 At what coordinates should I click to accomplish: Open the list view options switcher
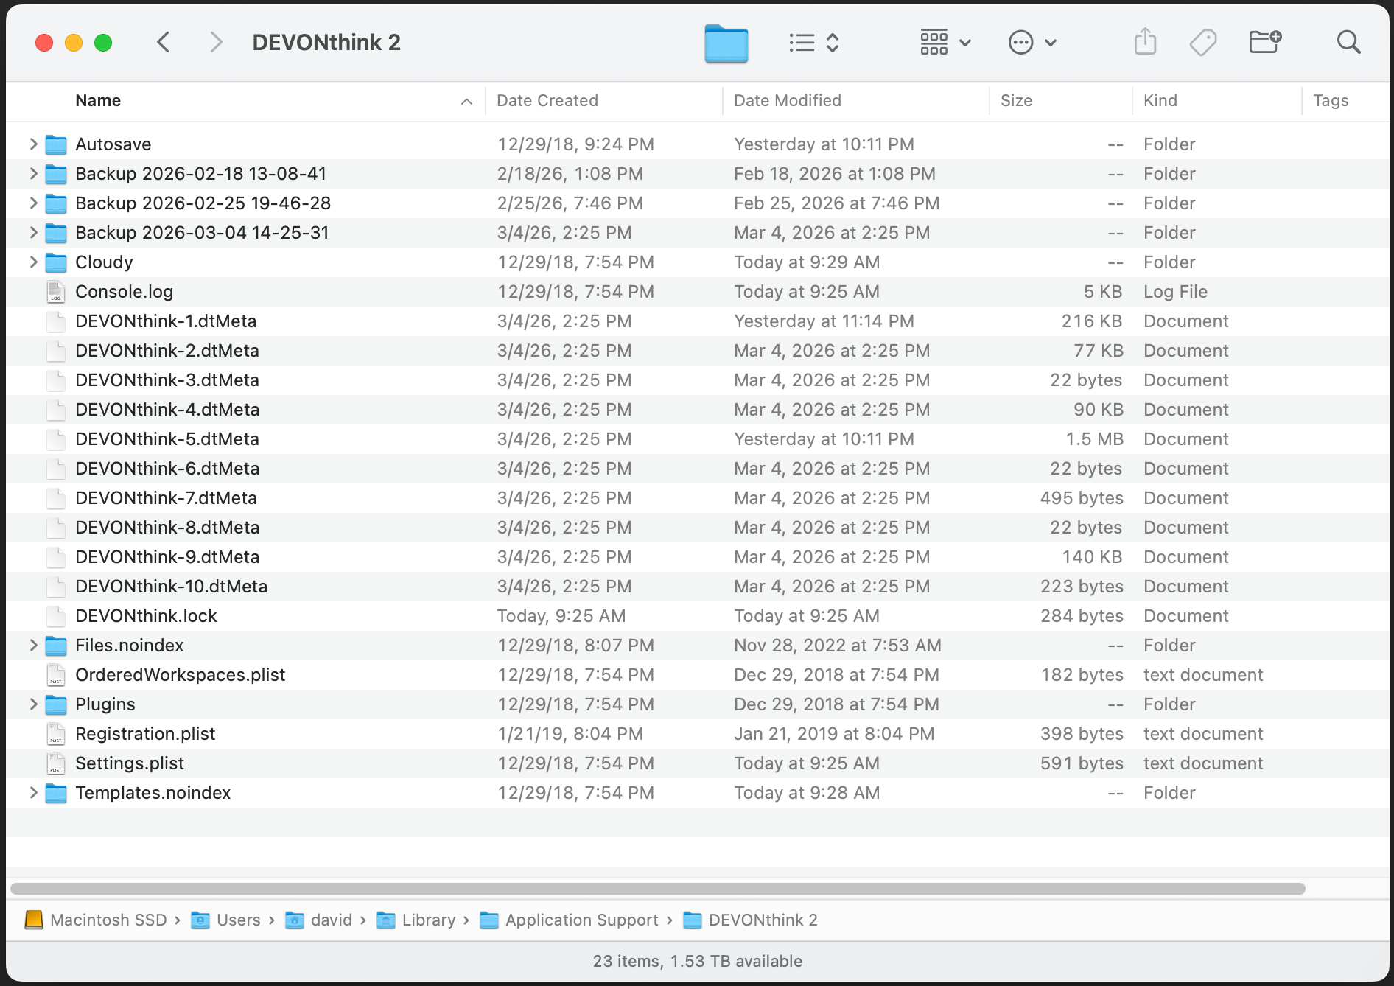[813, 43]
